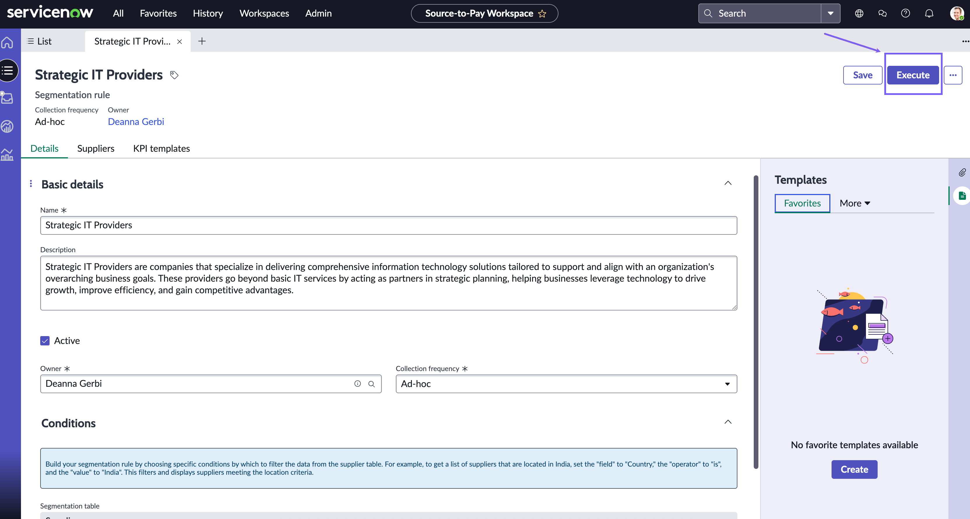This screenshot has width=970, height=519.
Task: Click into the Owner input field
Action: pyautogui.click(x=210, y=384)
